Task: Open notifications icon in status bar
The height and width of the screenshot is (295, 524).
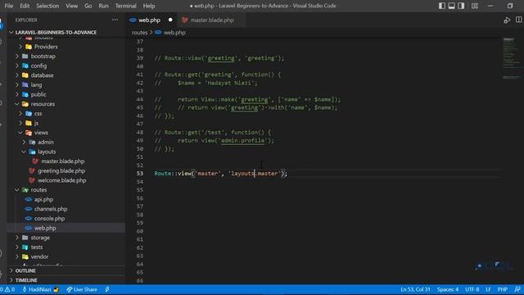Action: pyautogui.click(x=517, y=289)
